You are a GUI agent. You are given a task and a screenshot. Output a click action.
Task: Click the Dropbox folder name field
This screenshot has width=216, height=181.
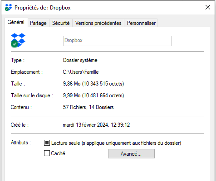click(x=117, y=41)
